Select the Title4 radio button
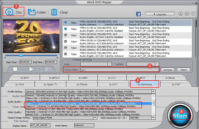199x129 pixels. [x=65, y=42]
